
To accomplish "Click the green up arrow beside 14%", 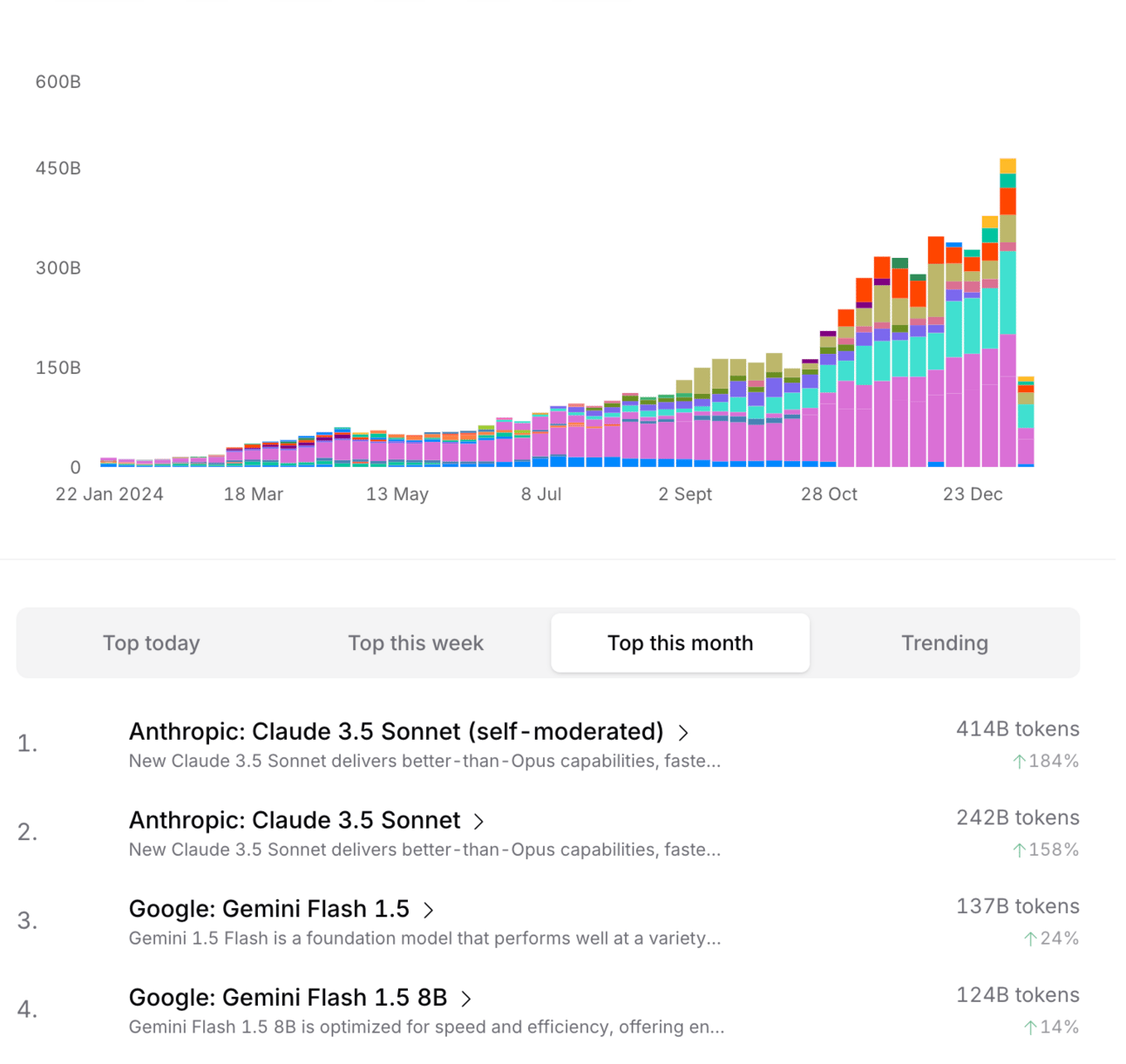I will [x=1030, y=1027].
